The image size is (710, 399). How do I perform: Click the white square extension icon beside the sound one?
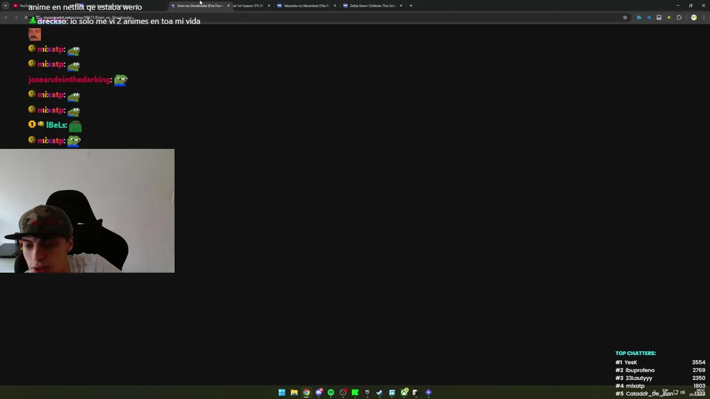[x=659, y=17]
